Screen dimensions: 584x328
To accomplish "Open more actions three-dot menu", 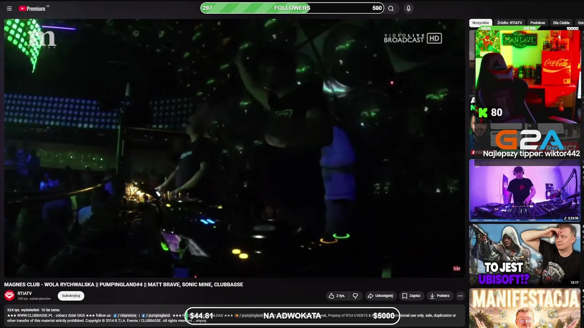I will coord(460,296).
